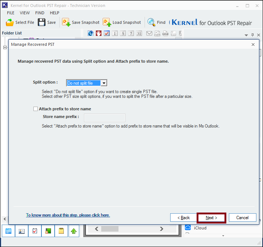Click the preview scrollbar left arrow
263x247 pixels.
point(96,229)
